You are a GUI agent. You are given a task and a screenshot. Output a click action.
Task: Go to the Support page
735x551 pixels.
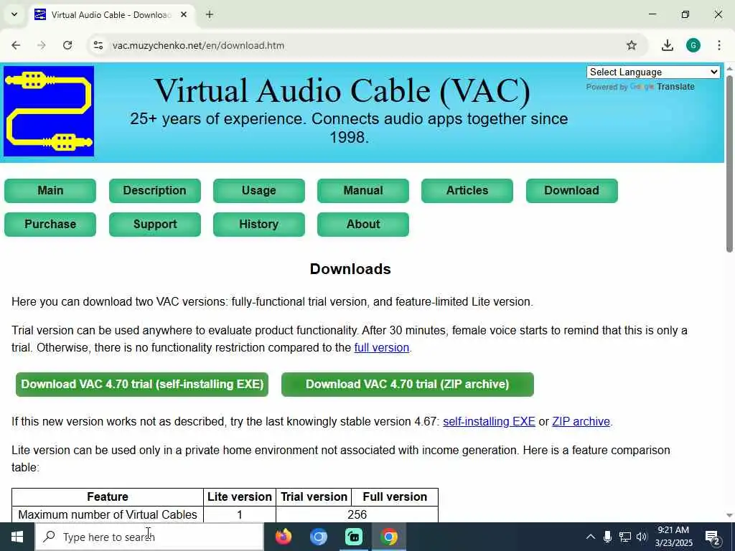[x=155, y=225]
